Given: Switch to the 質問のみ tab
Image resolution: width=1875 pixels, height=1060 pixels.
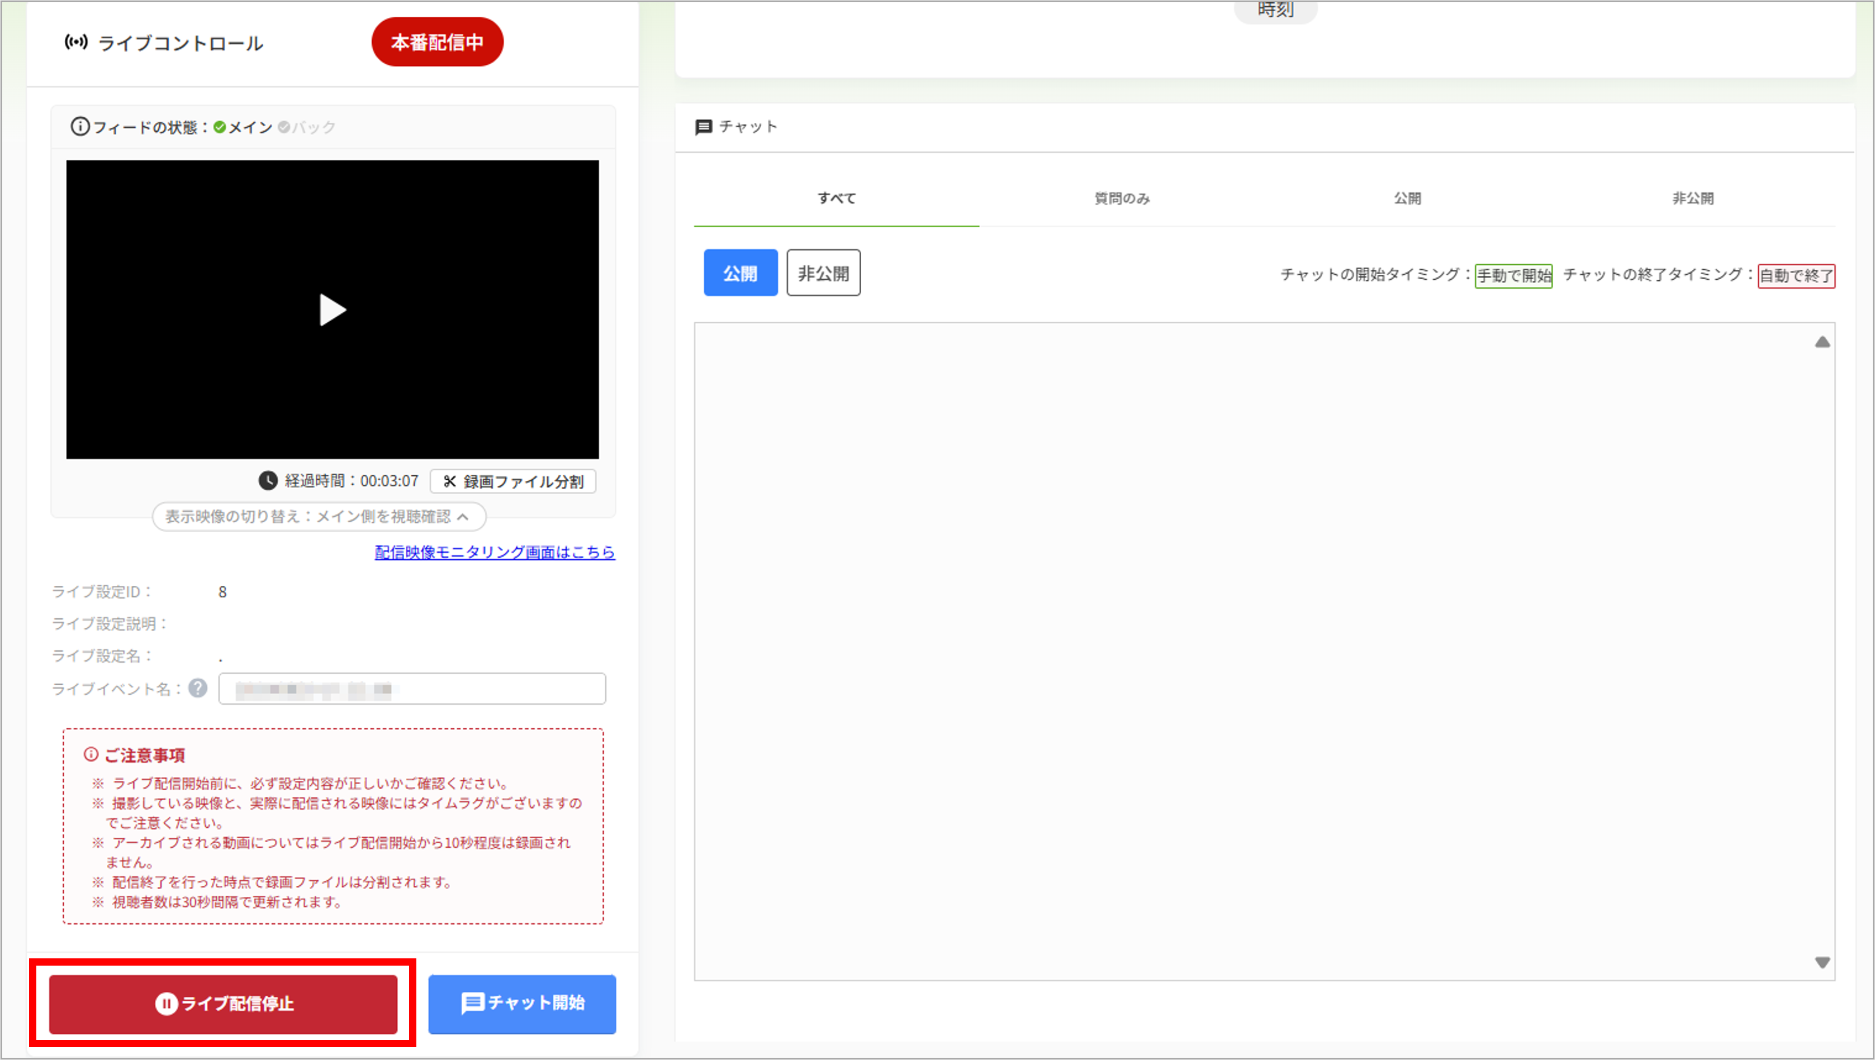Looking at the screenshot, I should [x=1122, y=198].
